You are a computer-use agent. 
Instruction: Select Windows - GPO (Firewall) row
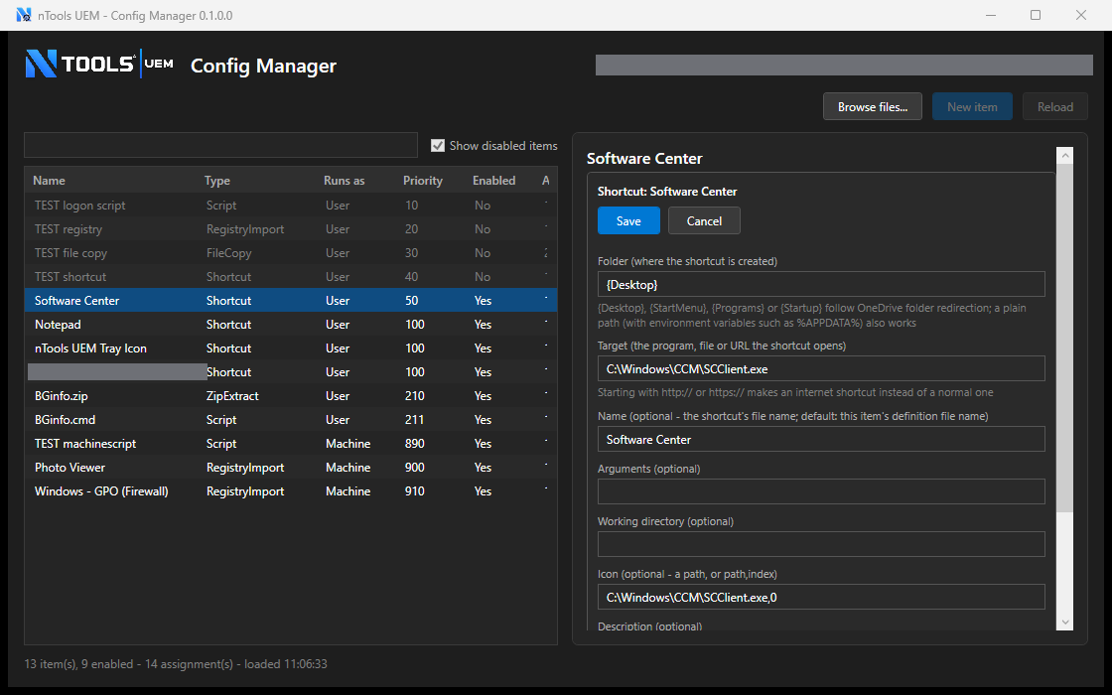click(291, 490)
